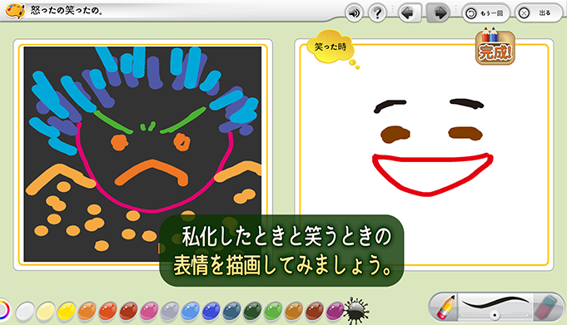Go back with the left arrow button
567x325 pixels.
coord(410,13)
